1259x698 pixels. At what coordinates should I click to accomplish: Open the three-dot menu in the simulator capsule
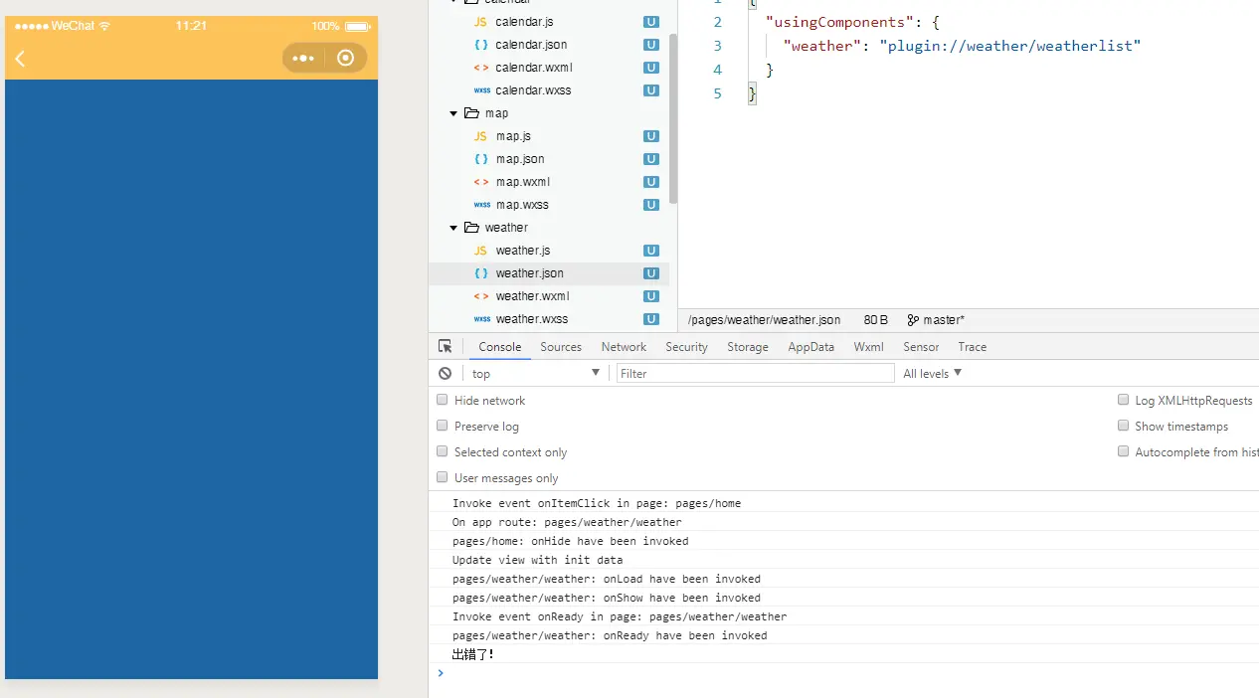pyautogui.click(x=303, y=58)
